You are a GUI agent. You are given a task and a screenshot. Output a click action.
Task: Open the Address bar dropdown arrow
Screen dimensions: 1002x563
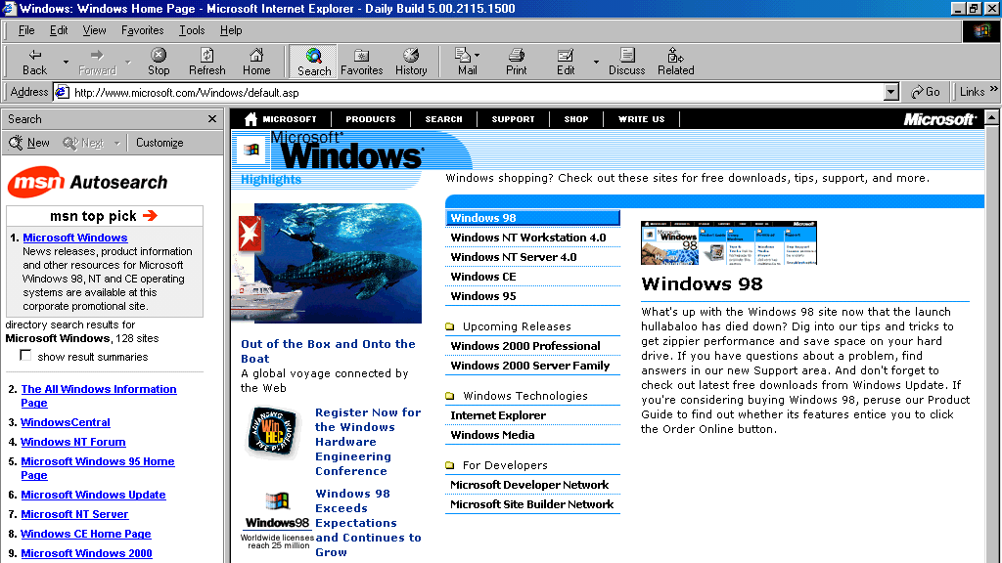(x=889, y=91)
